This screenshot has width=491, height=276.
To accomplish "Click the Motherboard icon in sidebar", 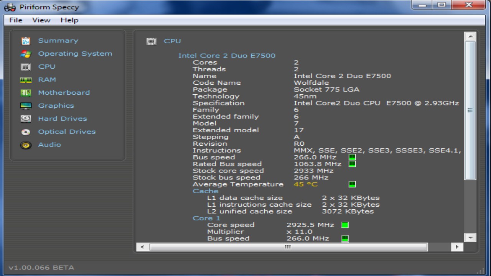I will pos(26,93).
